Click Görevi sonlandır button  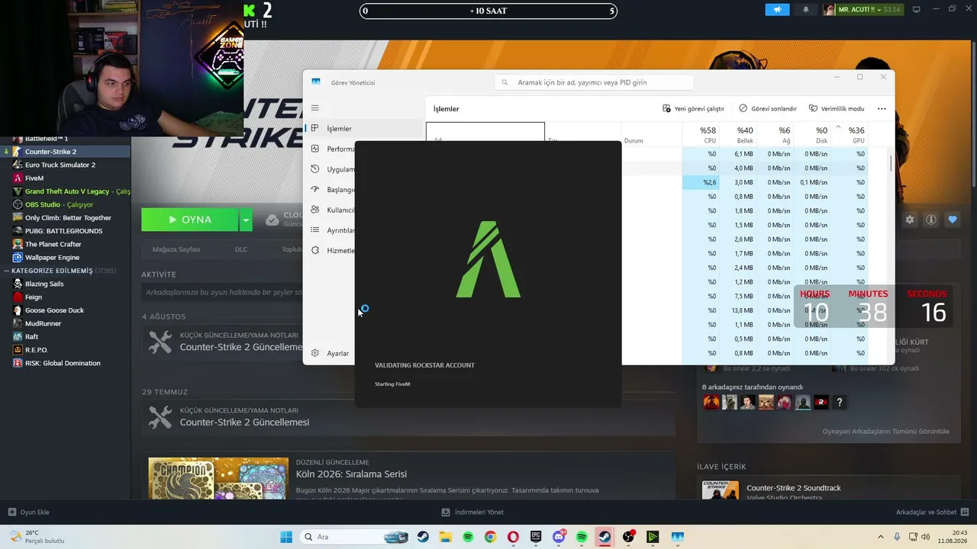pos(768,109)
